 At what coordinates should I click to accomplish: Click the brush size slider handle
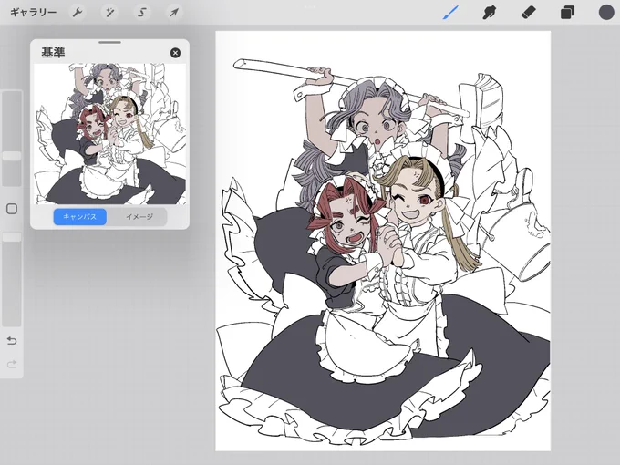pyautogui.click(x=12, y=156)
